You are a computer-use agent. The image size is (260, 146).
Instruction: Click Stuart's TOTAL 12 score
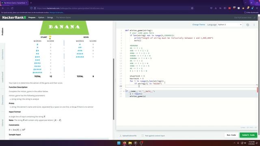(x=51, y=77)
